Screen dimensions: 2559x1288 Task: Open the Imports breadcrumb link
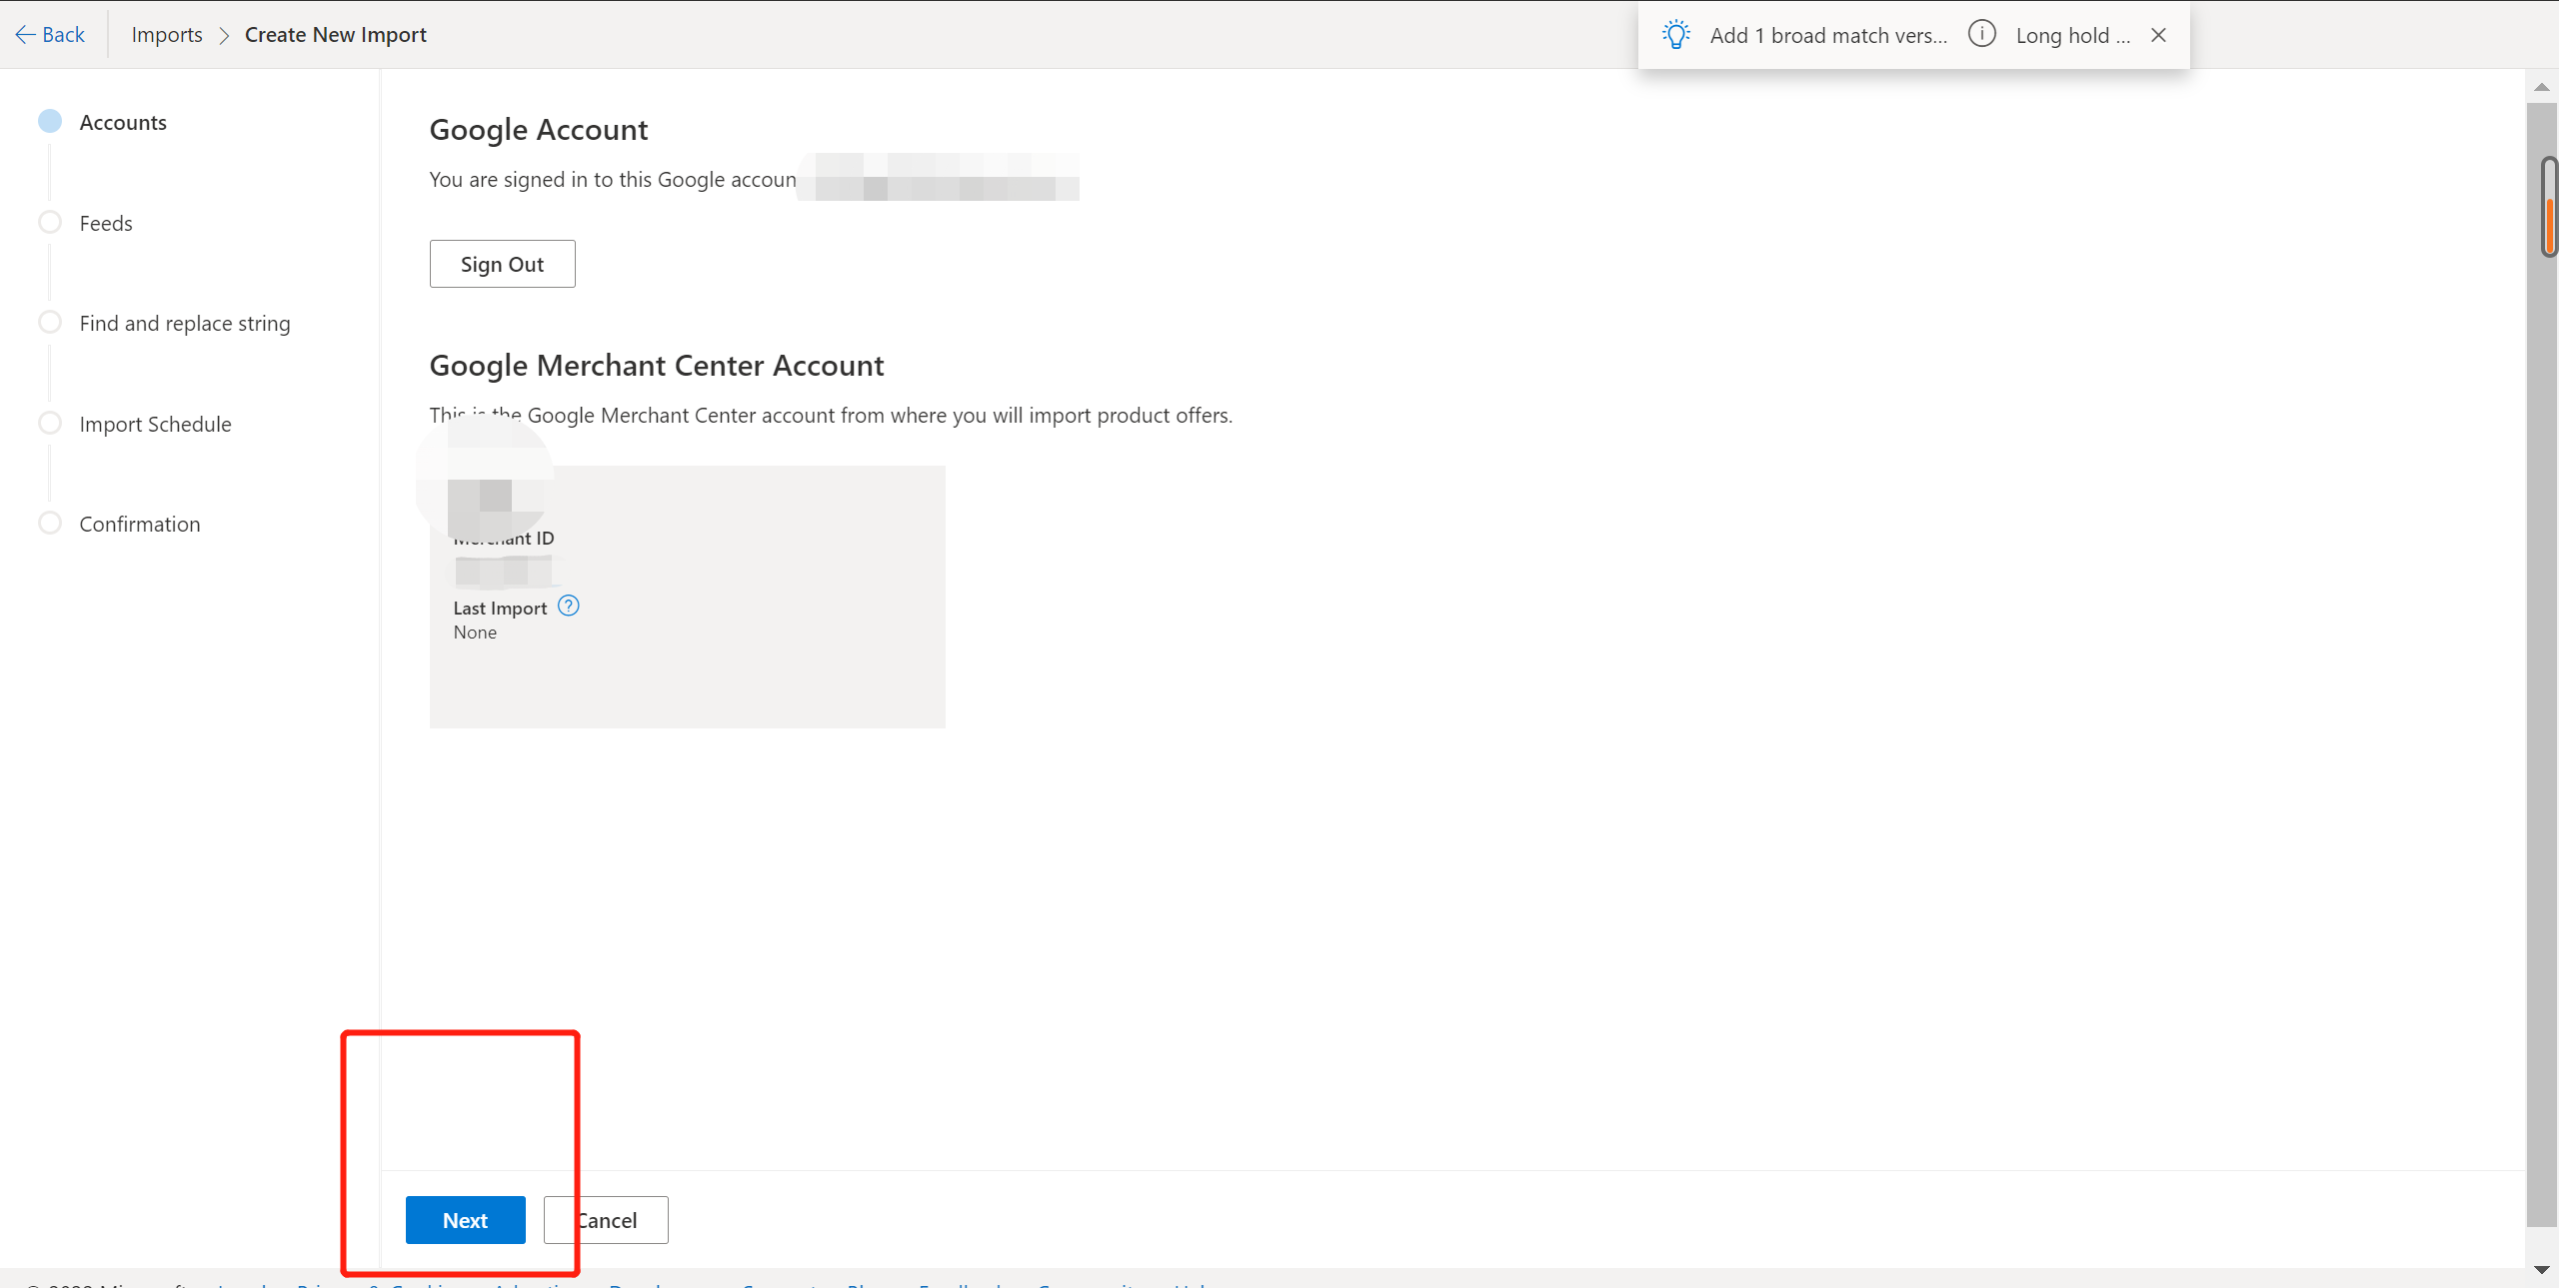tap(167, 35)
